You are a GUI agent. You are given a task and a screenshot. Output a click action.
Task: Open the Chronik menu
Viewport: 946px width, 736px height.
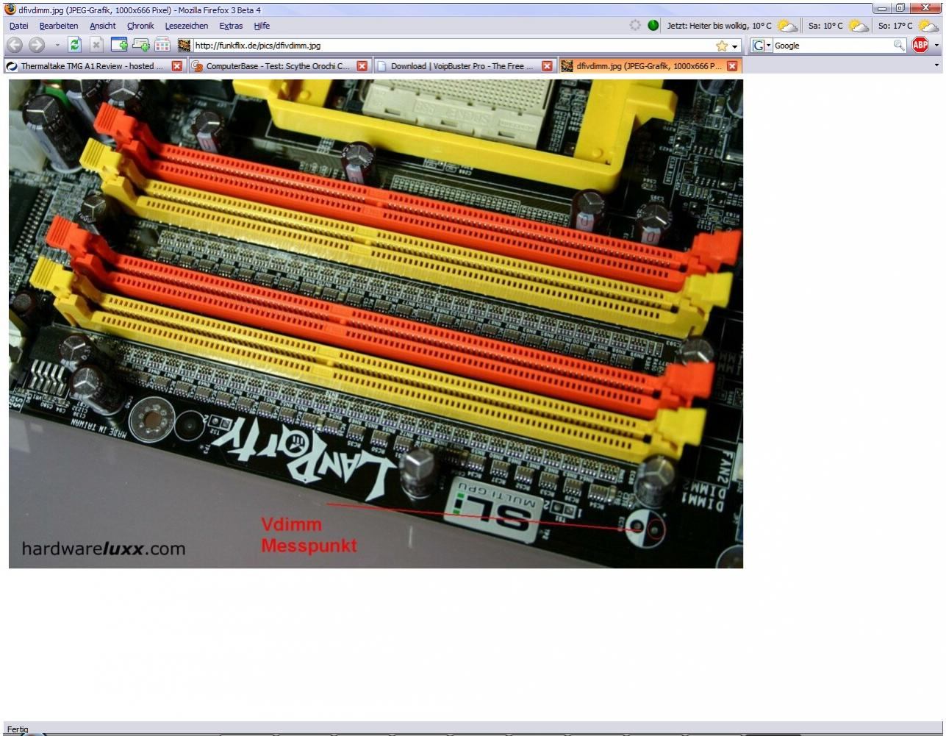140,26
